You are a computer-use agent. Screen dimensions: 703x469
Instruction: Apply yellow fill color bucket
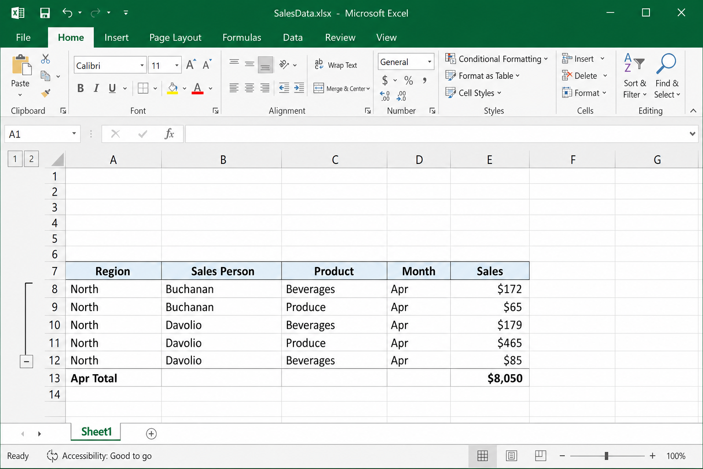[x=173, y=88]
